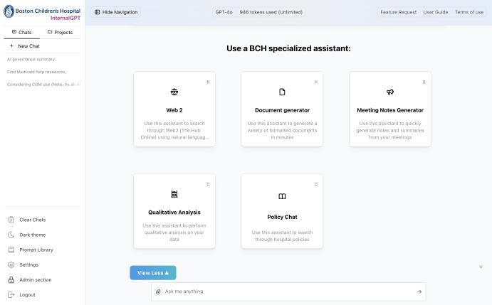
Task: Select the Meeting Notes Generator title
Action: click(390, 110)
